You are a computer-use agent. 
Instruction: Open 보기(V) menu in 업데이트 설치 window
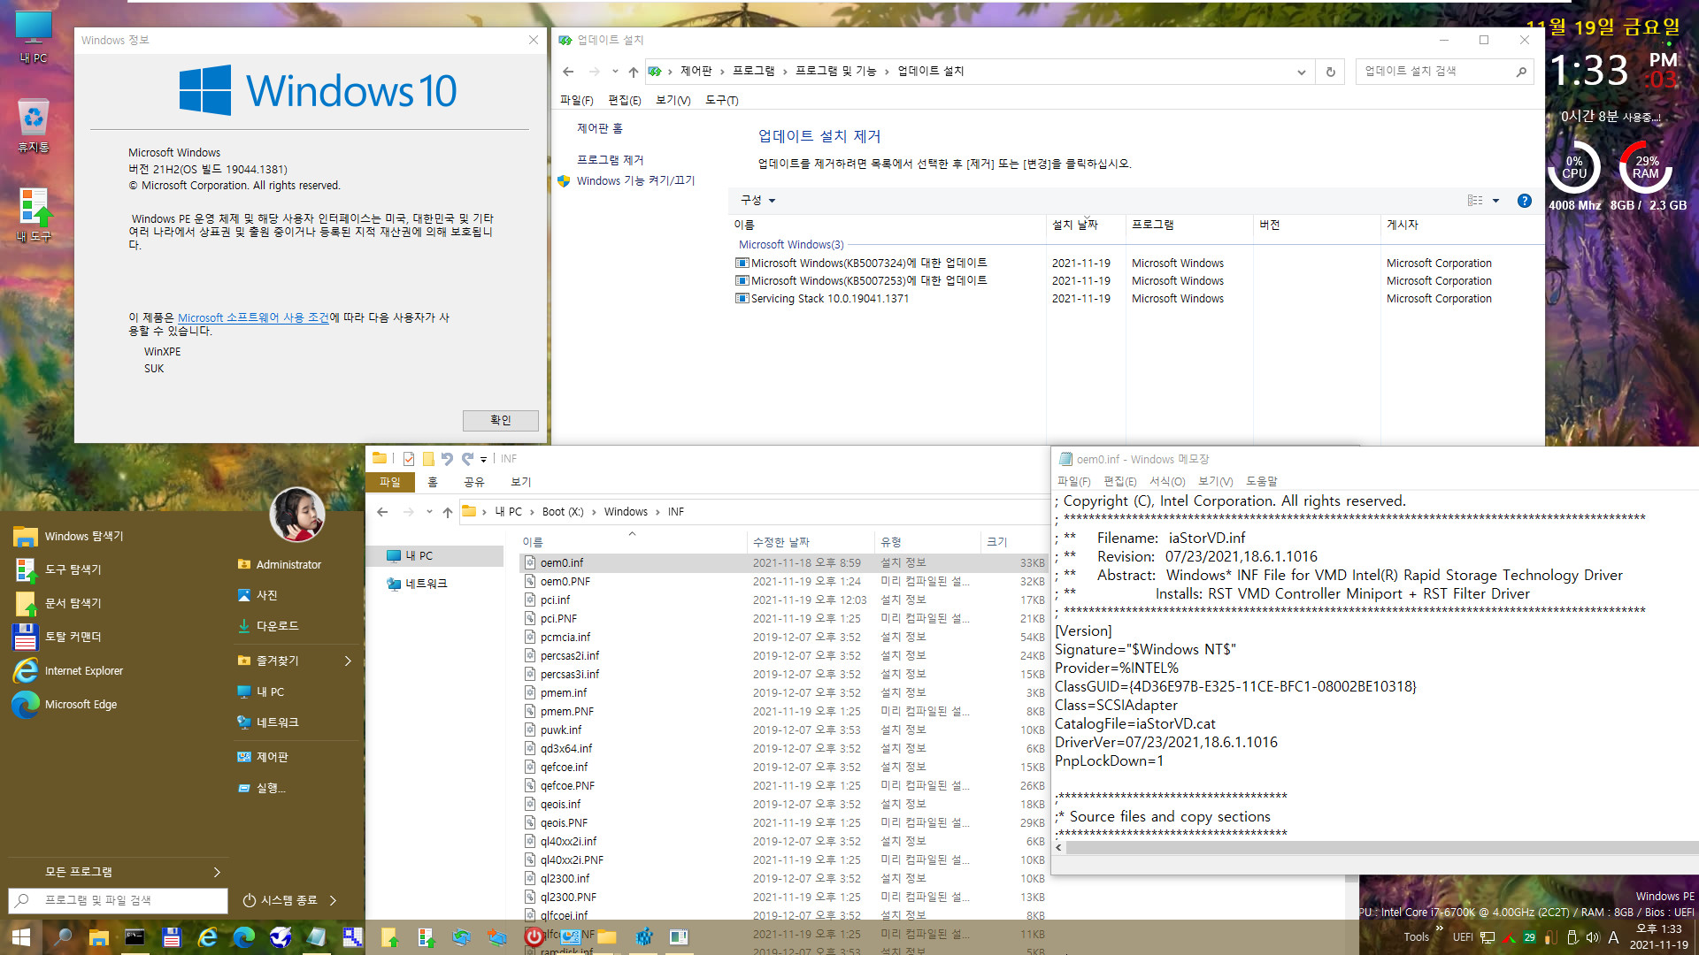click(x=673, y=100)
